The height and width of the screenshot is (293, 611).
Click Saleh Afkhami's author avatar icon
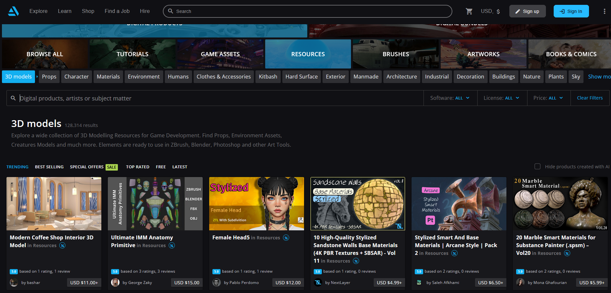click(x=419, y=283)
